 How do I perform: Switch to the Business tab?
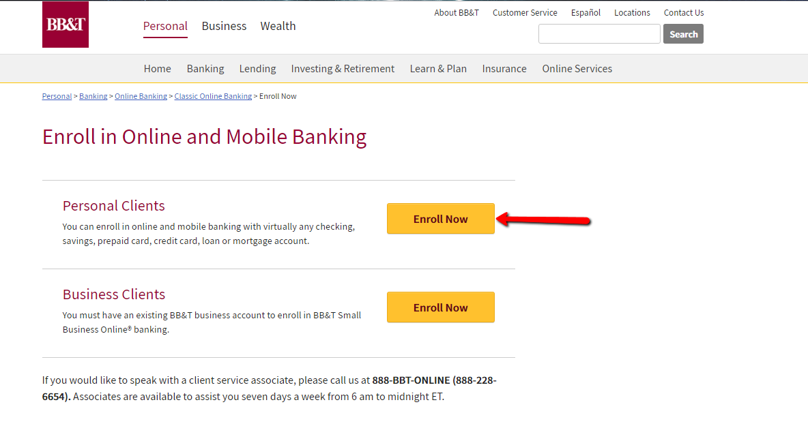[x=224, y=26]
